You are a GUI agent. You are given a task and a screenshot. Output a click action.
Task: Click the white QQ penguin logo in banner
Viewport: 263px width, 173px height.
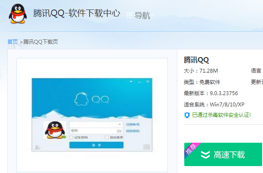click(81, 99)
